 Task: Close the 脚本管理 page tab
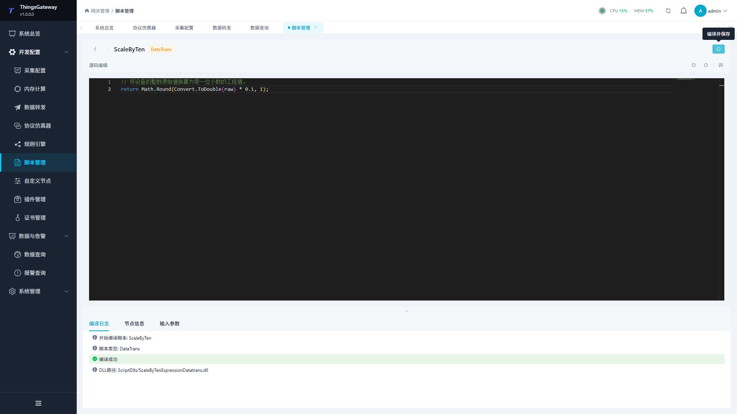(316, 28)
